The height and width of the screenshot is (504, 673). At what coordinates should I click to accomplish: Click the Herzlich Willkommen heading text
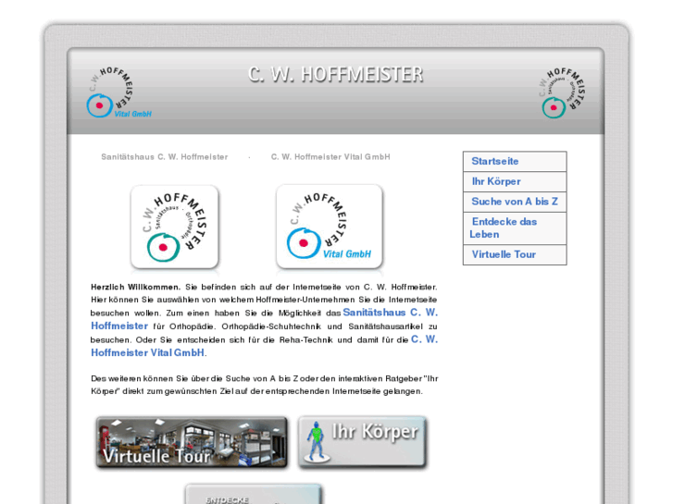click(x=136, y=287)
